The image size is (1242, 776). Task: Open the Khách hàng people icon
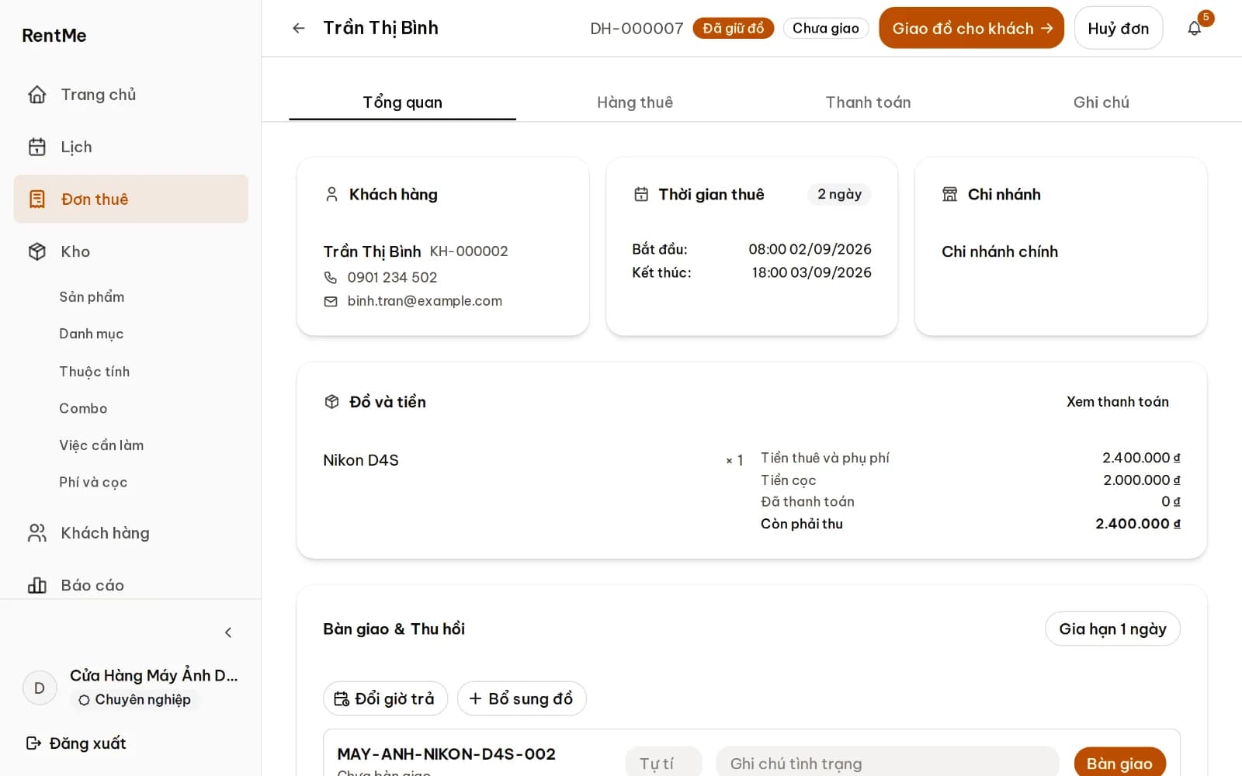coord(37,533)
